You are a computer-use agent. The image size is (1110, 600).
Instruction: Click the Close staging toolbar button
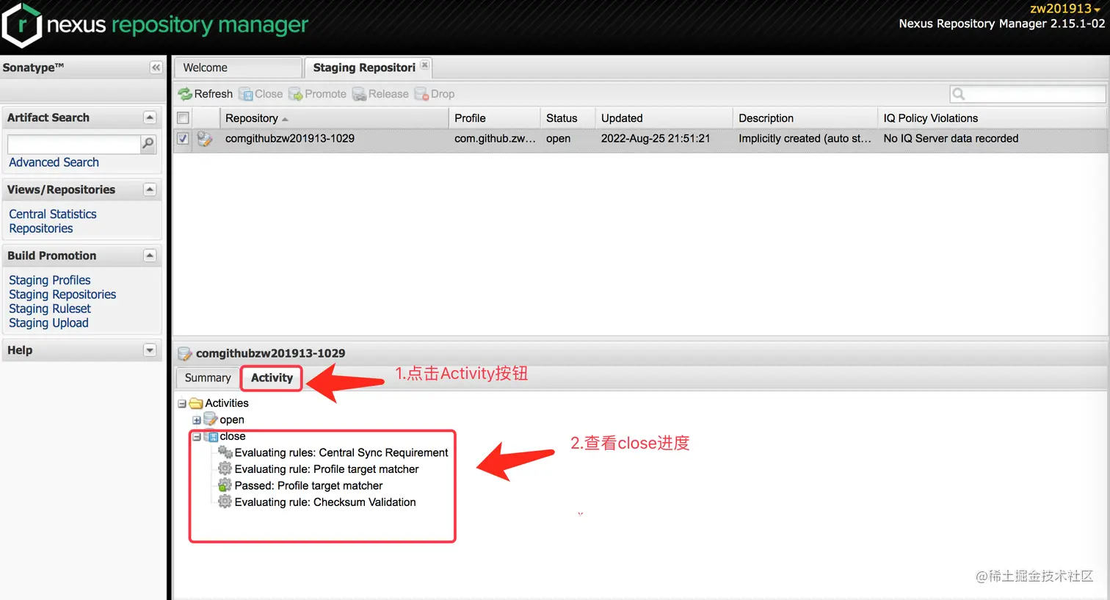click(261, 94)
